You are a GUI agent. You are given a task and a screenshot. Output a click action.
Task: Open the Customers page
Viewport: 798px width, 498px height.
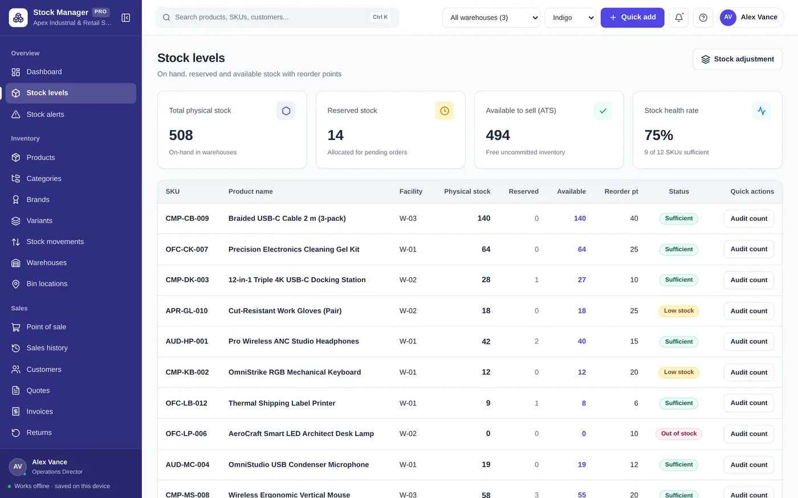71,369
